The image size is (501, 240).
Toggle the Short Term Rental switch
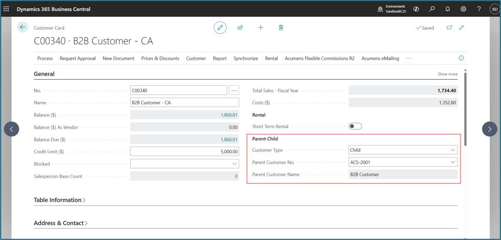pyautogui.click(x=355, y=127)
